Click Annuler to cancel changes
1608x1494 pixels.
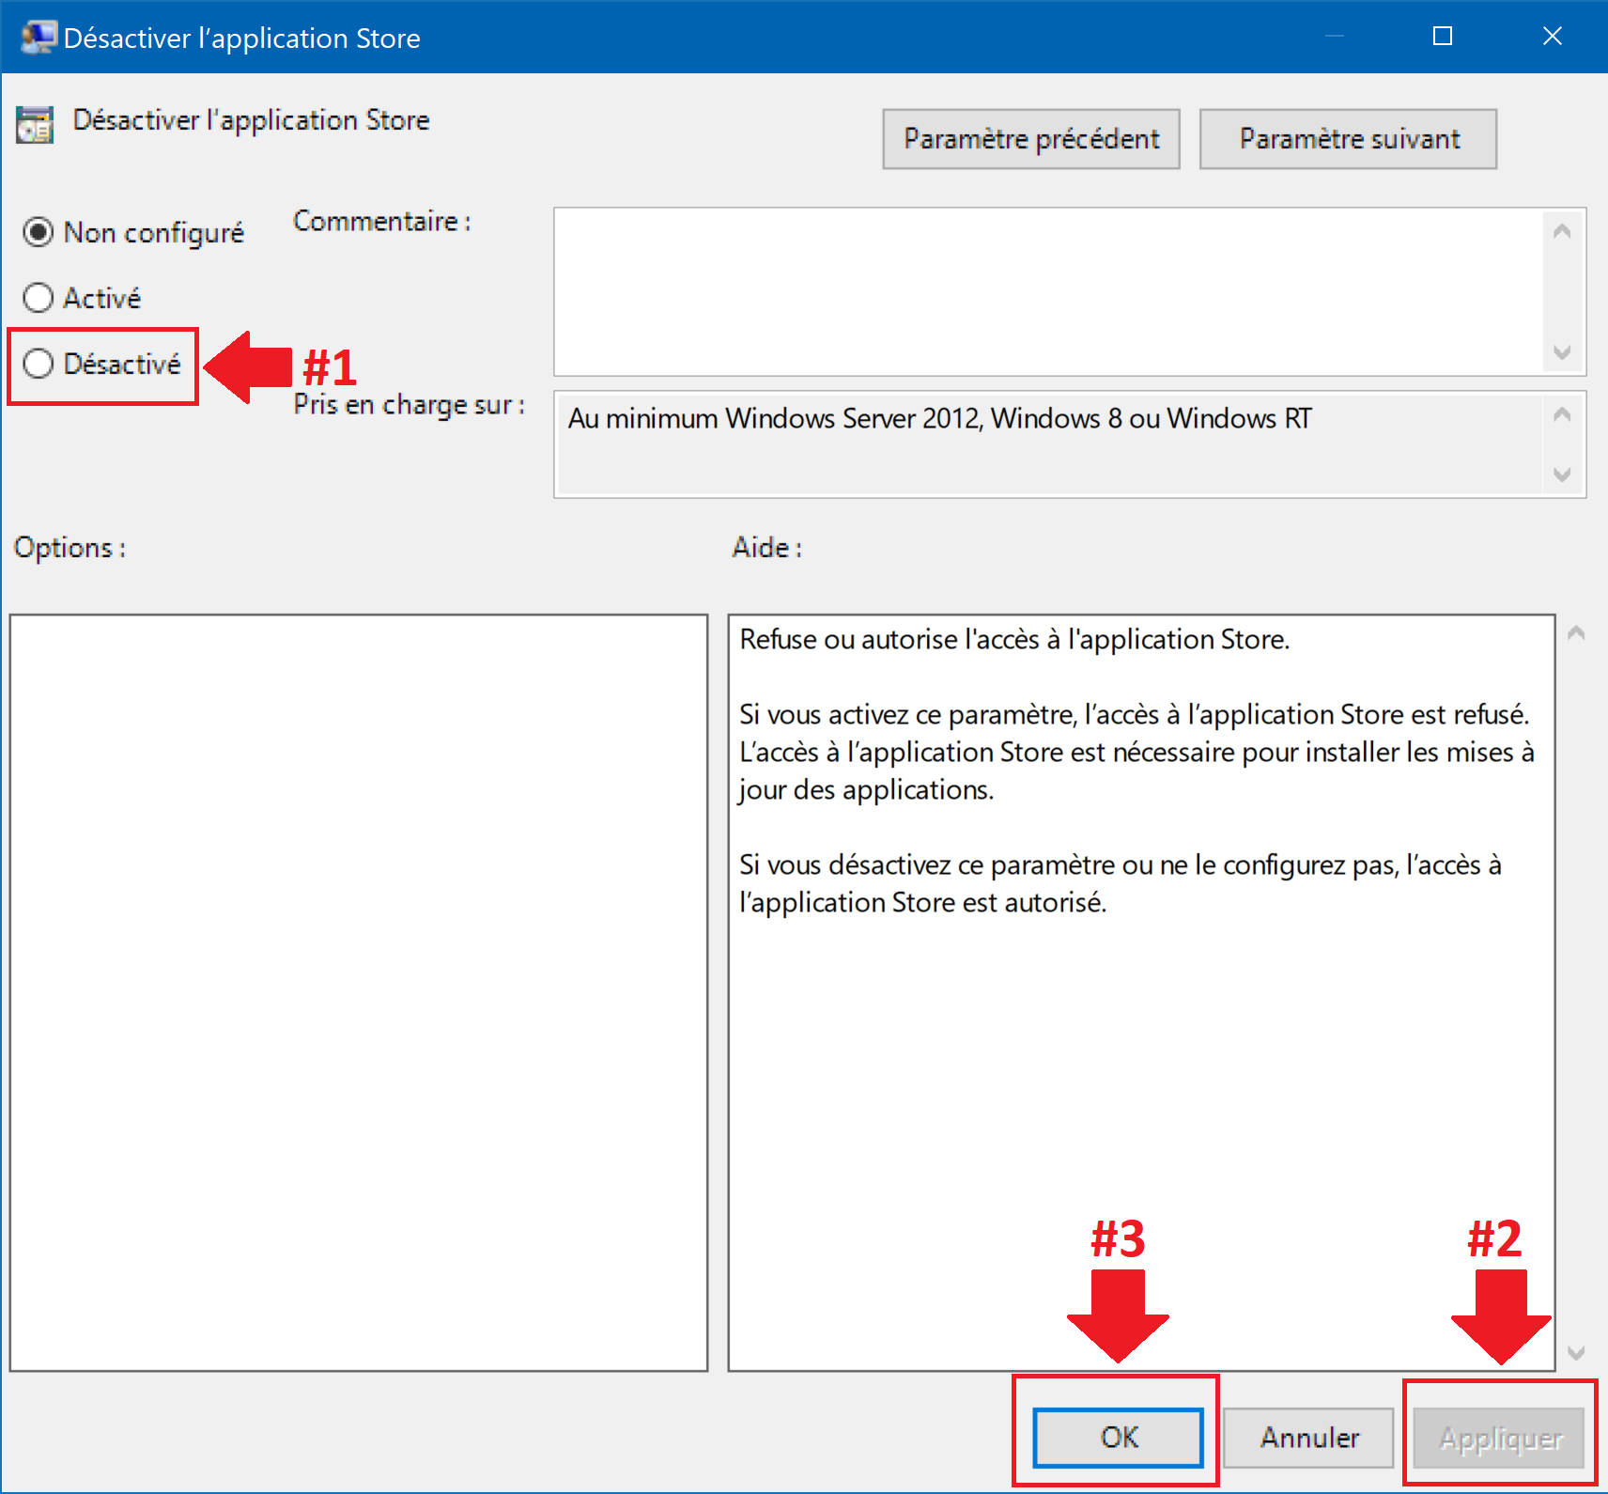coord(1308,1438)
